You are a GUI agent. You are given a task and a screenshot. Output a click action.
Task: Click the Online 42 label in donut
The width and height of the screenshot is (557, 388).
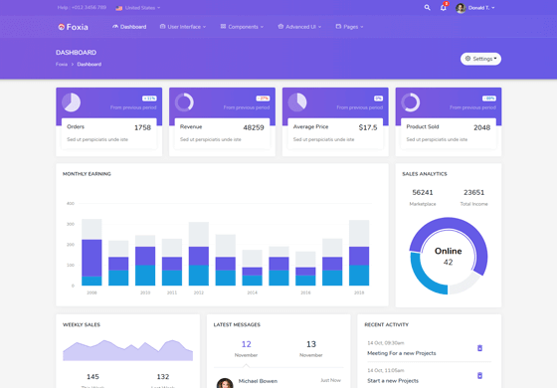[x=449, y=257]
